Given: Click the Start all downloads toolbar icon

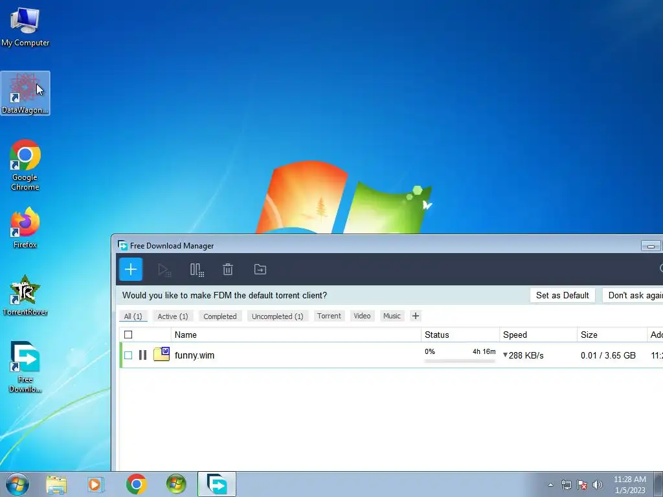Looking at the screenshot, I should (x=164, y=270).
